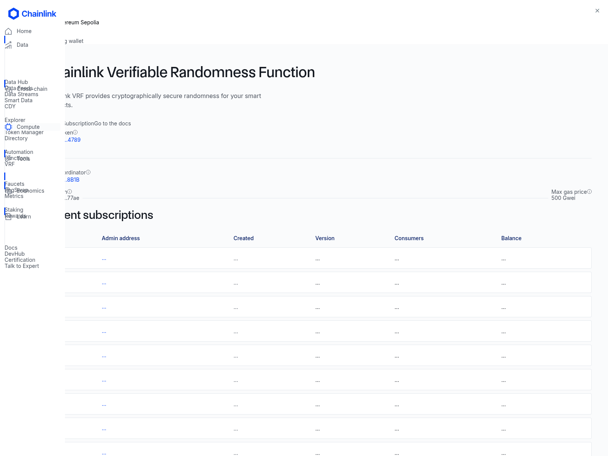The image size is (608, 456).
Task: Open the Staking link
Action: point(14,210)
